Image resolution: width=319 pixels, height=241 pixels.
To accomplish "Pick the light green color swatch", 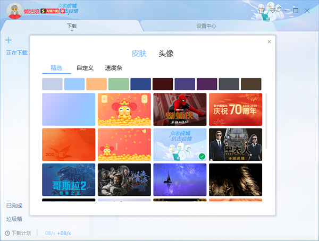I will (x=119, y=84).
